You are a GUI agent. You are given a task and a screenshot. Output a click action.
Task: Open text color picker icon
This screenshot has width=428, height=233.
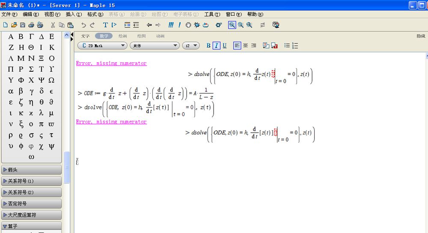click(266, 46)
